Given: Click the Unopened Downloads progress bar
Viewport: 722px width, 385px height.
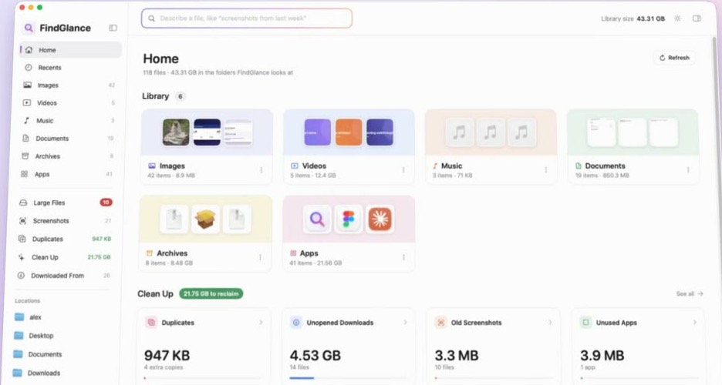Looking at the screenshot, I should pos(348,378).
